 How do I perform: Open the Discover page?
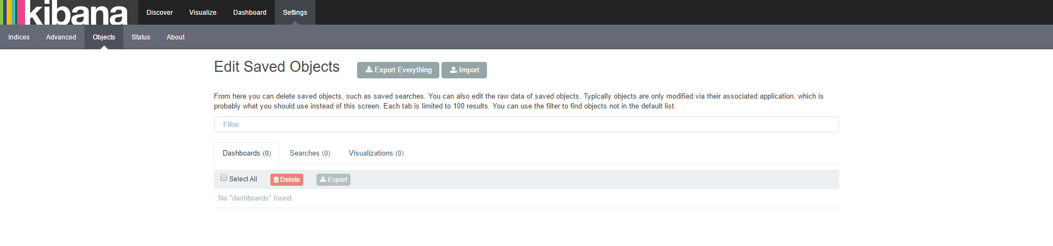[160, 13]
